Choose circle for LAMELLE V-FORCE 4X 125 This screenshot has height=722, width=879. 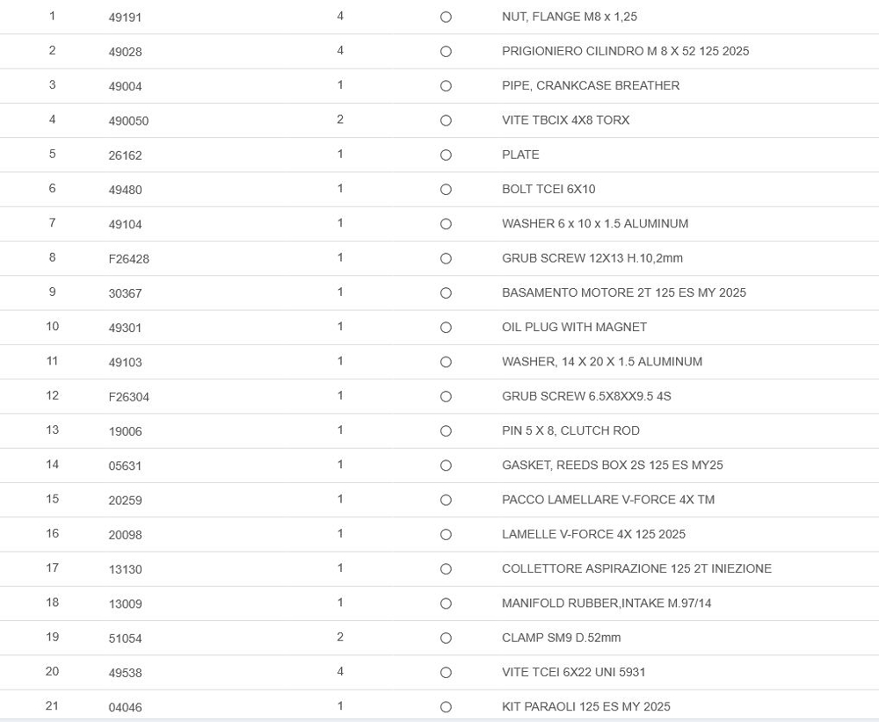(x=446, y=535)
